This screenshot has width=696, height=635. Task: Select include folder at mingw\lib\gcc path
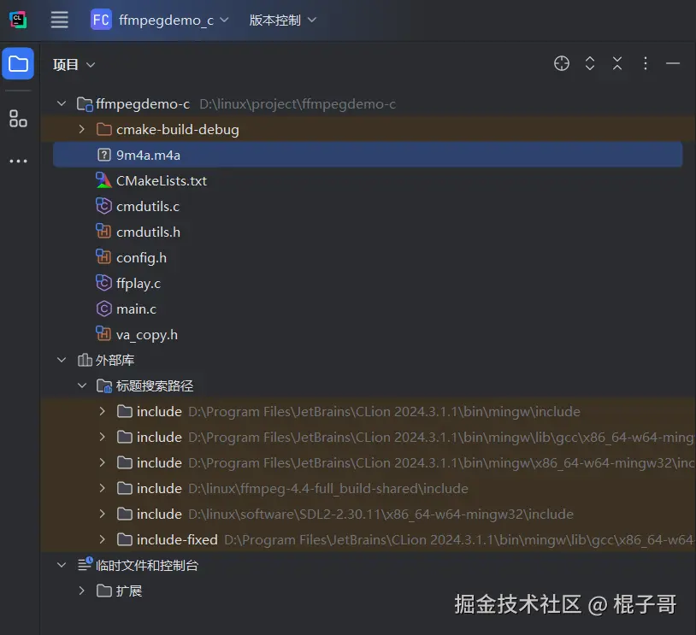(x=368, y=437)
